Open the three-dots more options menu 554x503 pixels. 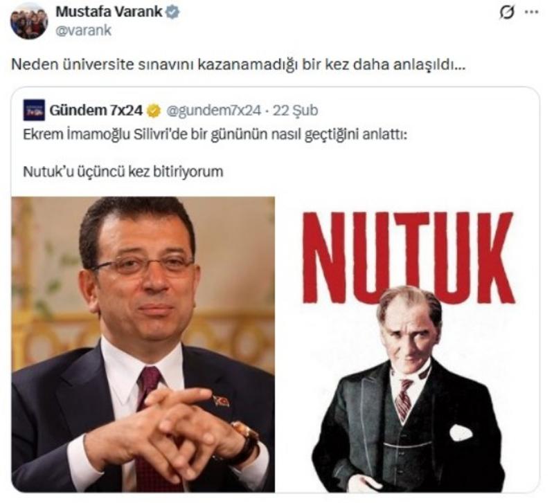532,12
